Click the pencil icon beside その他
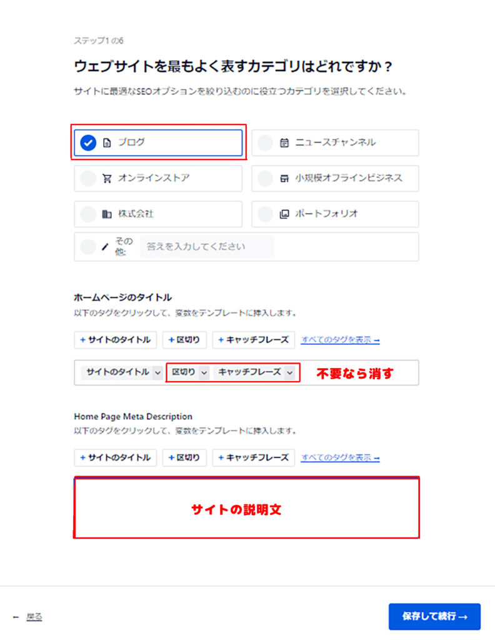Screen dimensions: 495x640 (105, 246)
